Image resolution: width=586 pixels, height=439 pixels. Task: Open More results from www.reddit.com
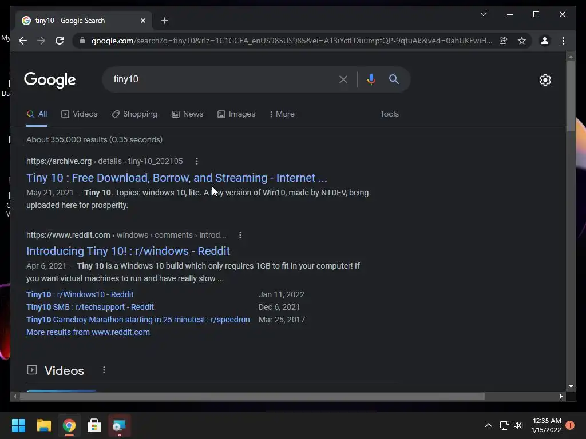point(88,332)
